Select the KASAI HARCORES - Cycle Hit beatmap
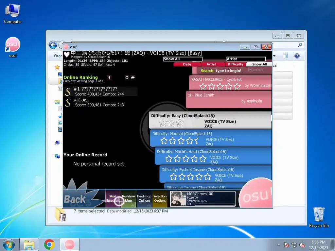The height and width of the screenshot is (251, 335). click(x=230, y=83)
